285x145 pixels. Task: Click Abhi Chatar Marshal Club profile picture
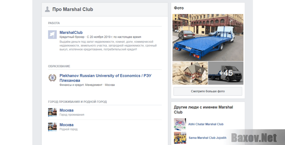click(180, 124)
